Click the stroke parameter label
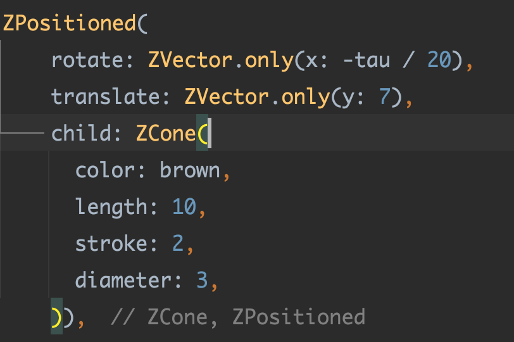The height and width of the screenshot is (342, 514). [x=111, y=244]
